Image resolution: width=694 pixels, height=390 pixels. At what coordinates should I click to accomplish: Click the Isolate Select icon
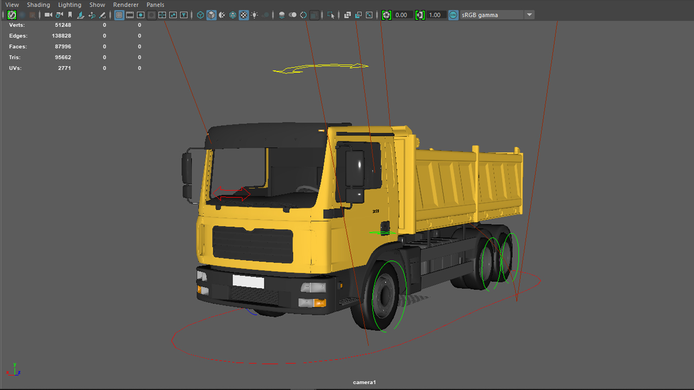[331, 15]
